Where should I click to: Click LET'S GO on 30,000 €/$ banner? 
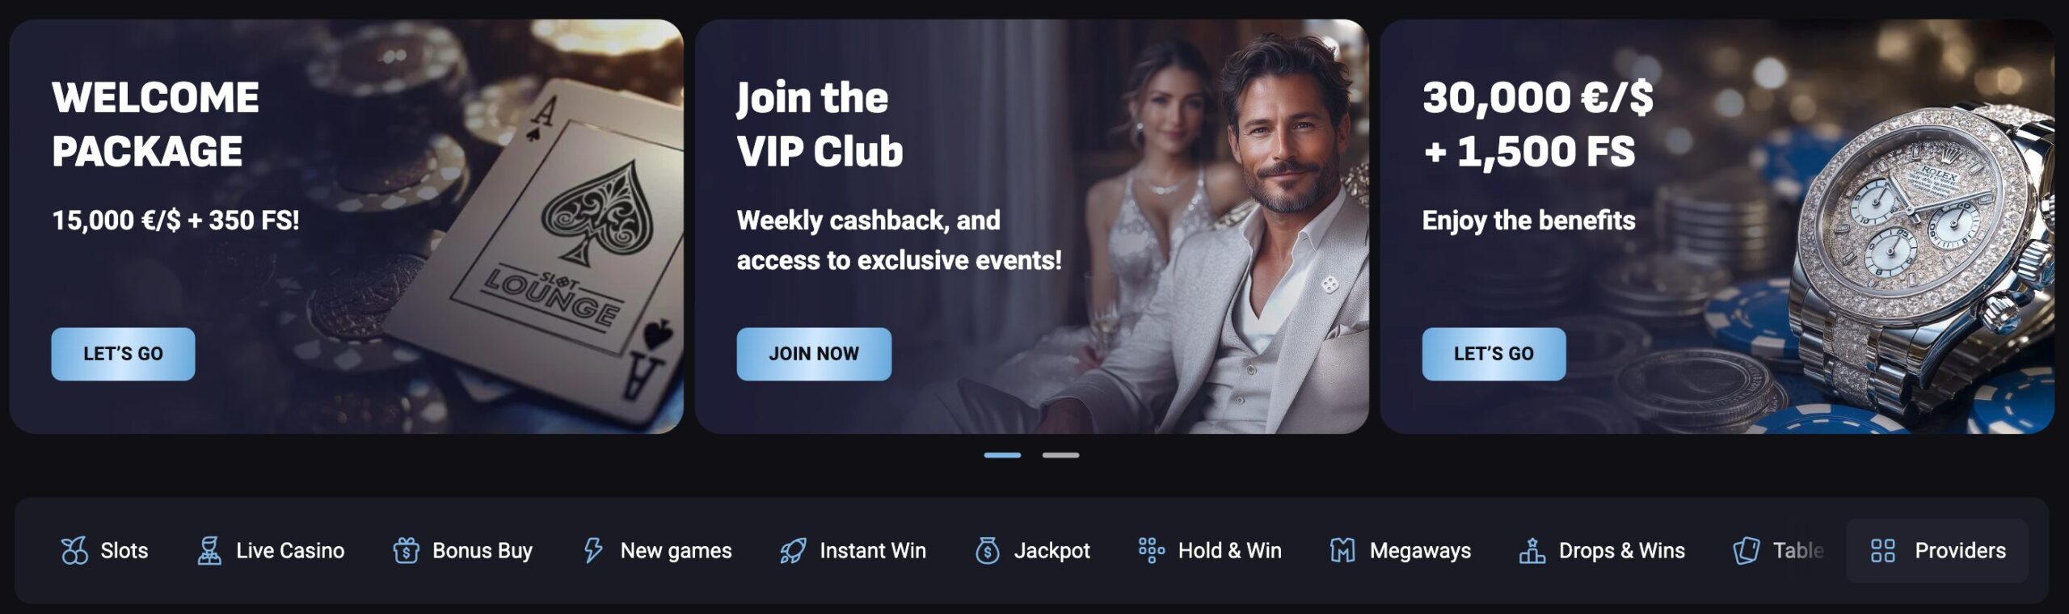click(x=1494, y=354)
